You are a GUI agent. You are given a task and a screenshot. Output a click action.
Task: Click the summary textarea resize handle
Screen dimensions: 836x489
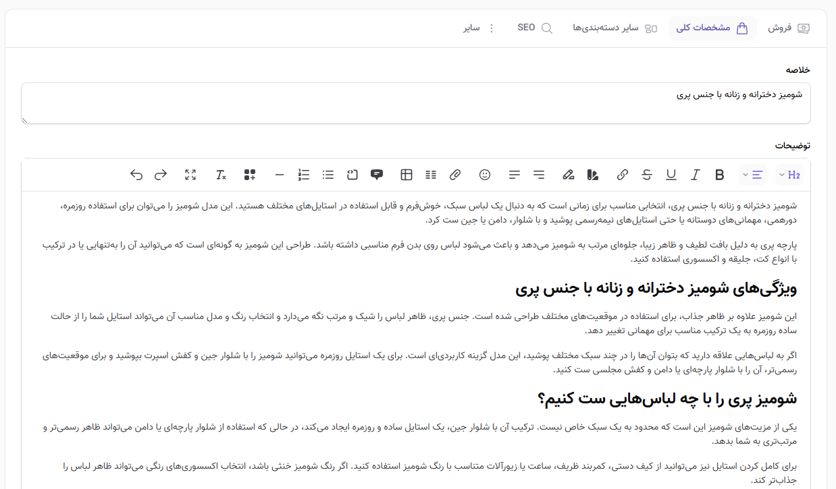click(25, 120)
